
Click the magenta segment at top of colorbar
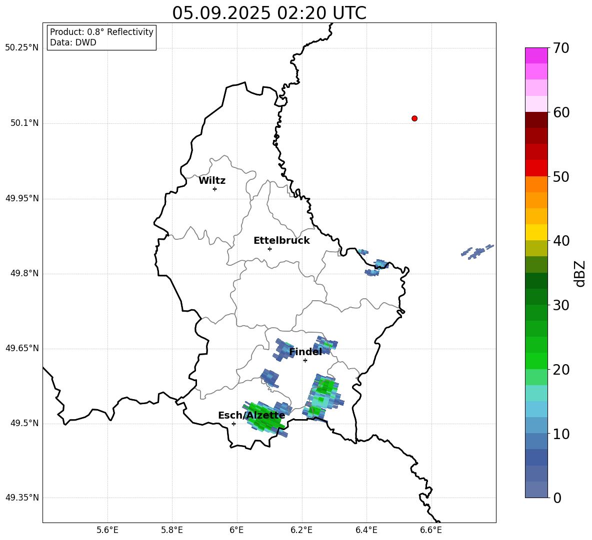pyautogui.click(x=536, y=56)
